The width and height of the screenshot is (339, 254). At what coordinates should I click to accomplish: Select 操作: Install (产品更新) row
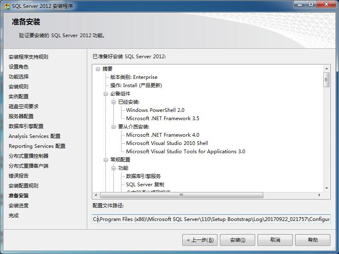pyautogui.click(x=136, y=85)
